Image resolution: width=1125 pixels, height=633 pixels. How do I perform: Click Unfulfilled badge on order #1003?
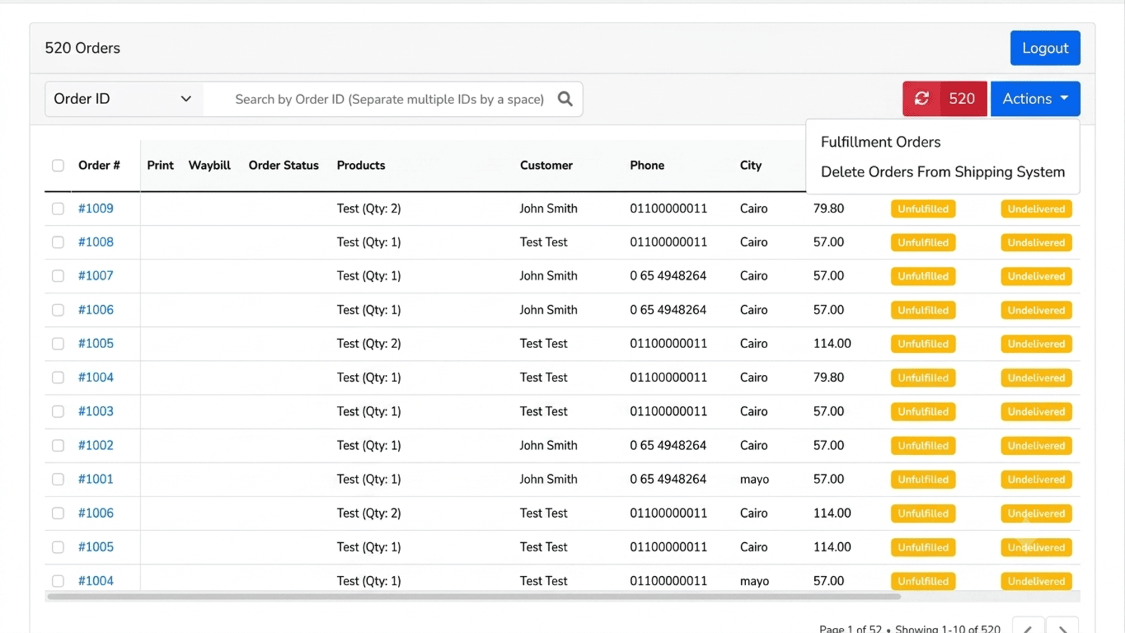click(923, 411)
